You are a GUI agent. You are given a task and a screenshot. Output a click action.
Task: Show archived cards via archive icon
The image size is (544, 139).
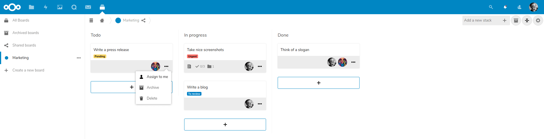[x=516, y=20]
